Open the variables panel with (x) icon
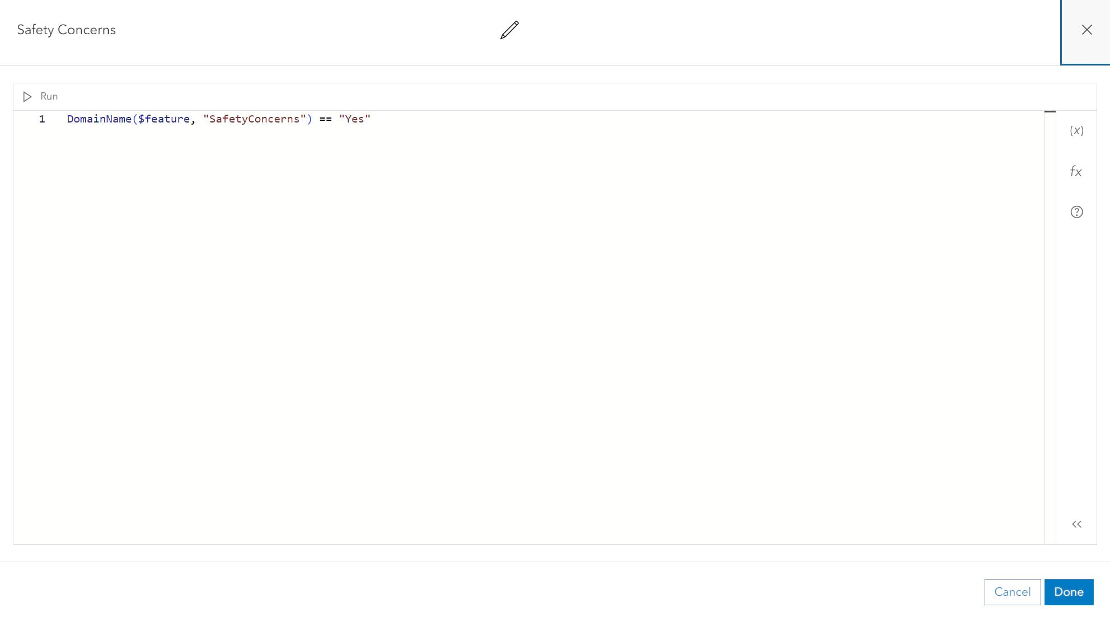Image resolution: width=1110 pixels, height=617 pixels. pos(1076,130)
